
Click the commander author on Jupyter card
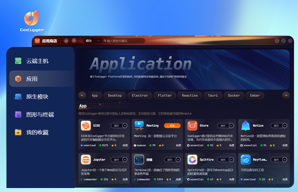point(89,179)
